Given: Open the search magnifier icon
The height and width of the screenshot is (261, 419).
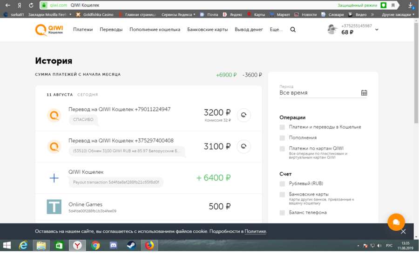Looking at the screenshot, I should (293, 30).
